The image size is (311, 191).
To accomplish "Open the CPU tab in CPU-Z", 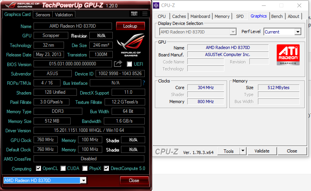I will (162, 16).
